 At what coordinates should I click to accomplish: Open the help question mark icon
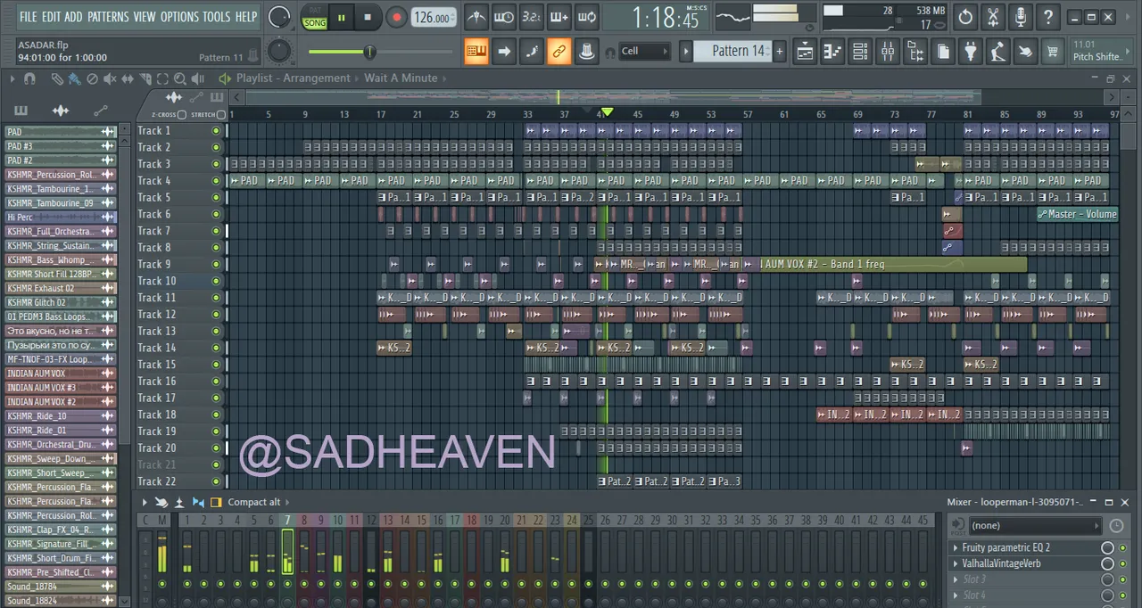coord(1048,17)
